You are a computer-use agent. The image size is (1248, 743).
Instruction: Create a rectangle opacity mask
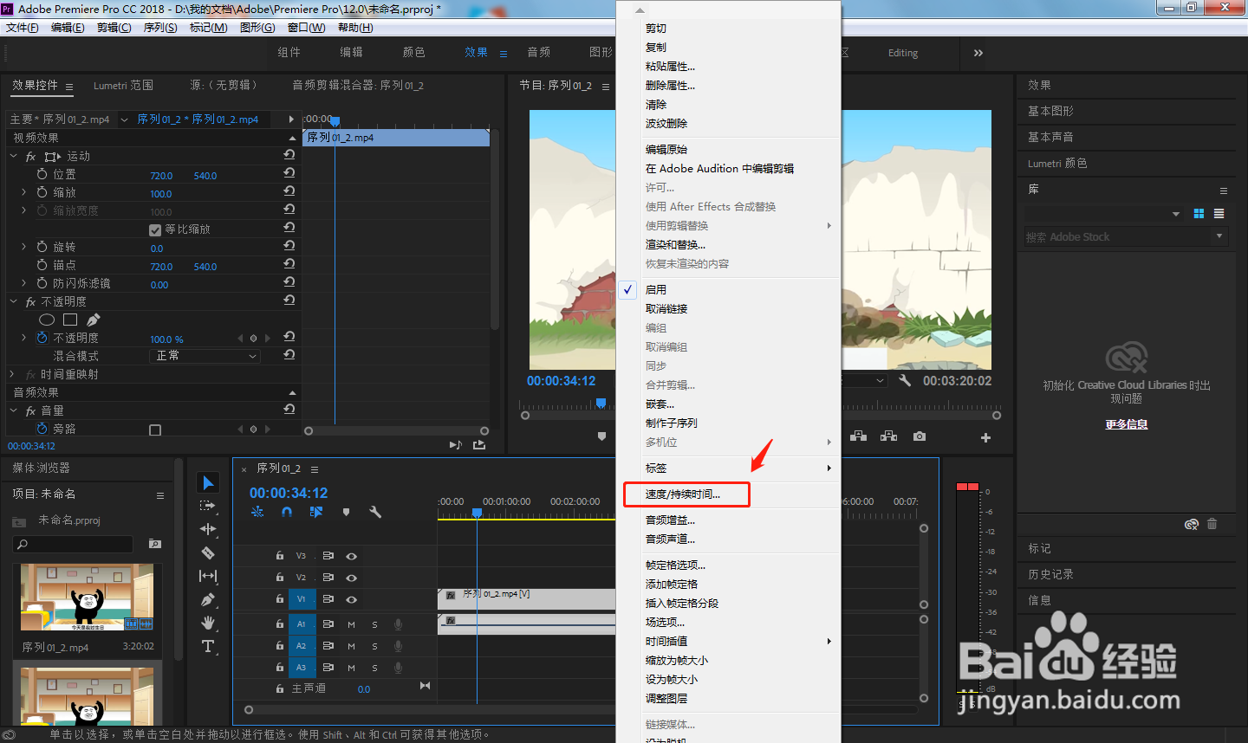[x=70, y=320]
